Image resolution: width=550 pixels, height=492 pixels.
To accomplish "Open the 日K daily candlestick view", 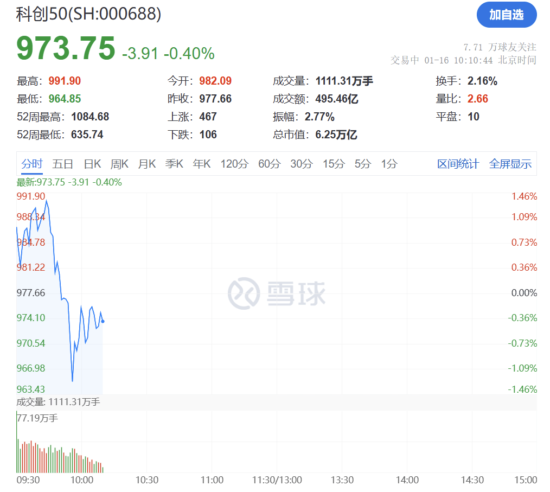I will click(92, 163).
